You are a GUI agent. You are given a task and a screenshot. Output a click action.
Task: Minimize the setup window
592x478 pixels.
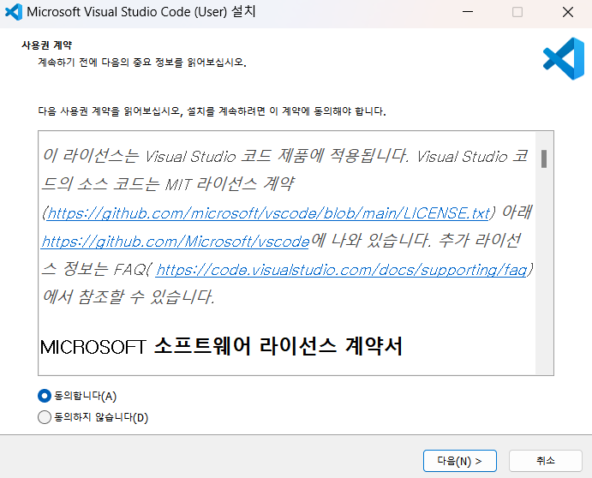point(468,12)
